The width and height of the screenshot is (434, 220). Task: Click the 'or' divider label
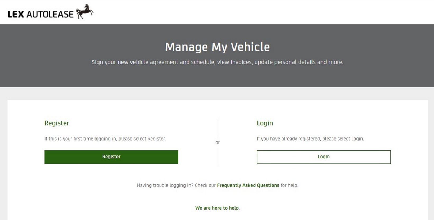tap(218, 143)
